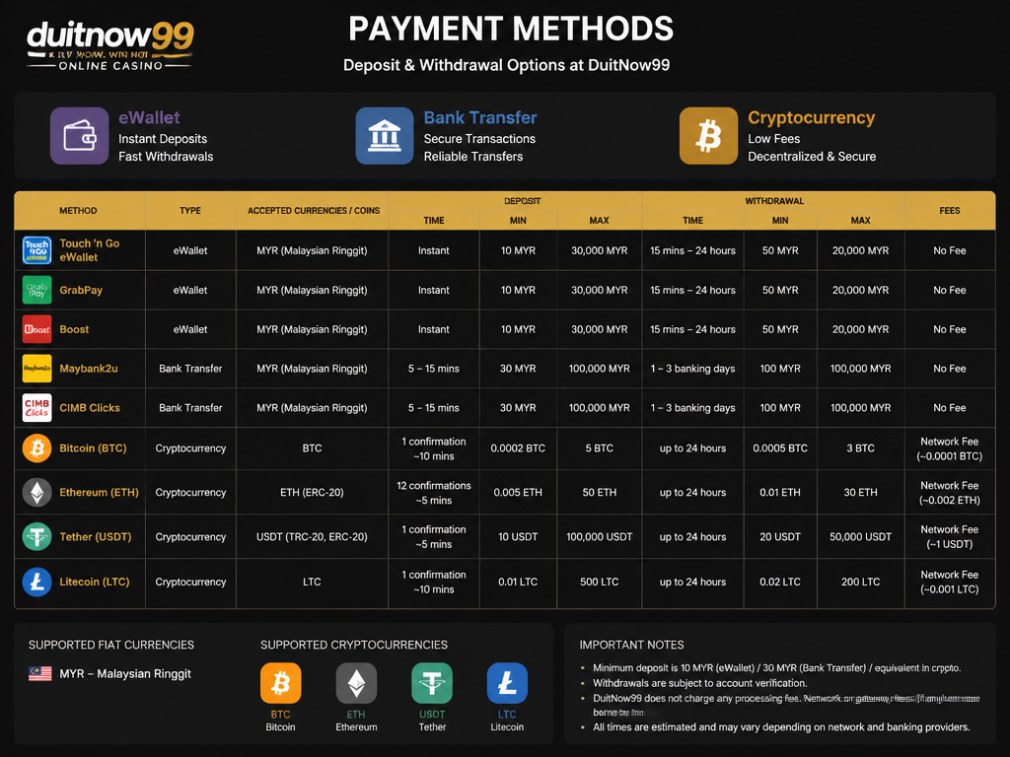
Task: Click the green Tether (USDT) row icon
Action: [x=36, y=537]
